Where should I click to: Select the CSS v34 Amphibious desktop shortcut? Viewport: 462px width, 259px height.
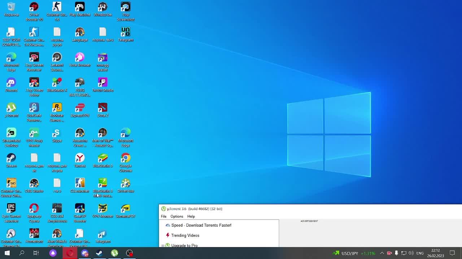(x=57, y=213)
